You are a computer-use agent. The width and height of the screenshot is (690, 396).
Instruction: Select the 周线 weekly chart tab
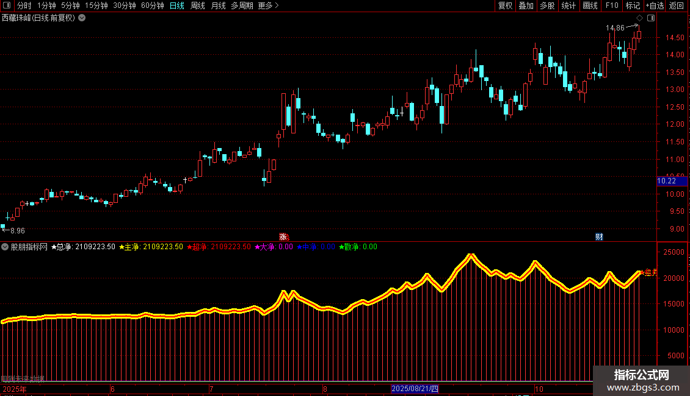pyautogui.click(x=198, y=5)
